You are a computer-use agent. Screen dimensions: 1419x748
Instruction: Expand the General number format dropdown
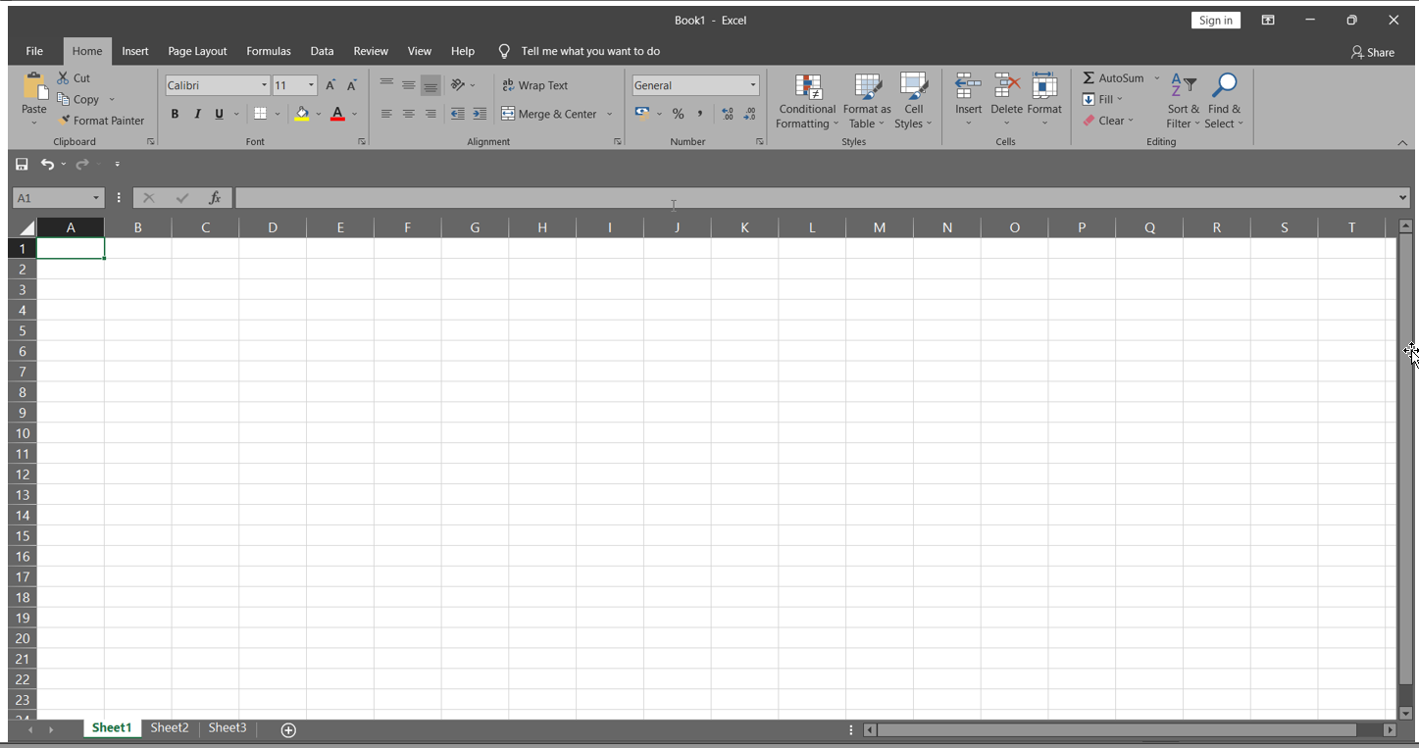click(x=752, y=85)
